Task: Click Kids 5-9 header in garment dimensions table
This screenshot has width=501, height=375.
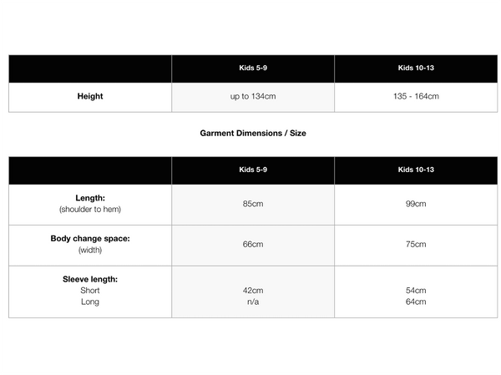Action: pos(253,170)
